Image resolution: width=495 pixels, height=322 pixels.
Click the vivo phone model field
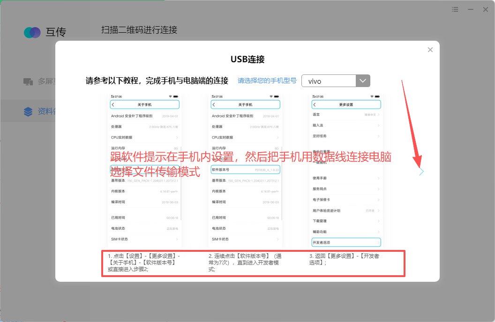329,80
